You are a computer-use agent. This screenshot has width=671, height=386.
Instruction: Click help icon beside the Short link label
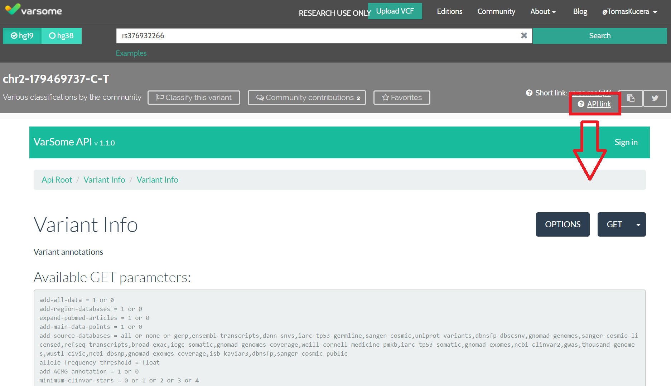pyautogui.click(x=529, y=93)
